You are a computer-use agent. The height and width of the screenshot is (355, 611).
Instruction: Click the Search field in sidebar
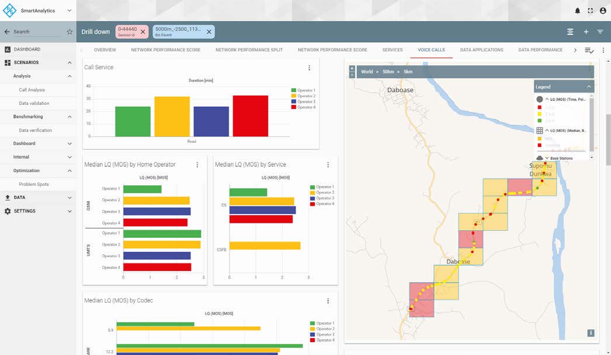click(36, 31)
